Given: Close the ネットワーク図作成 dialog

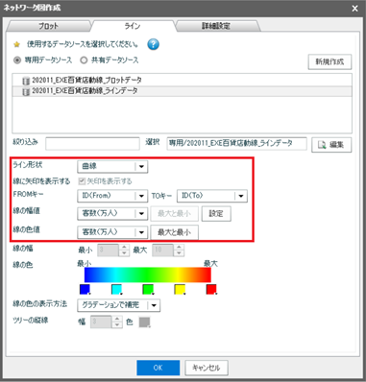Looking at the screenshot, I should click(x=354, y=9).
